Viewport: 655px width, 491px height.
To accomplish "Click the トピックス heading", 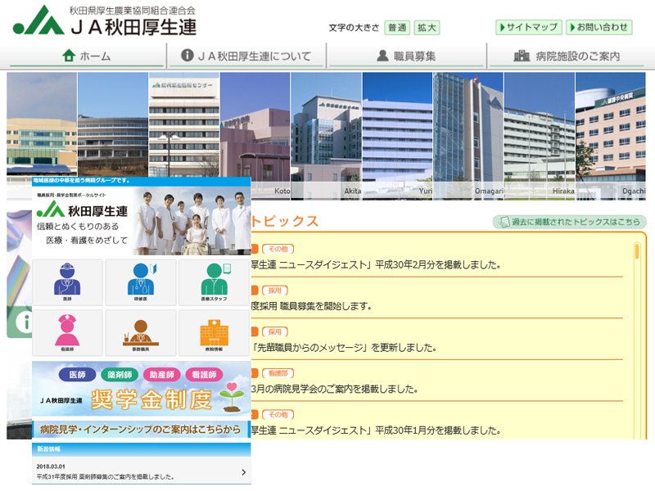I will [285, 221].
